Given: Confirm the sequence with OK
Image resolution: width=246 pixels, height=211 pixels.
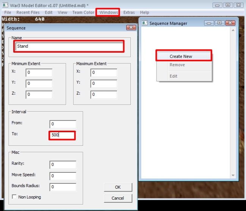Looking at the screenshot, I should (118, 187).
